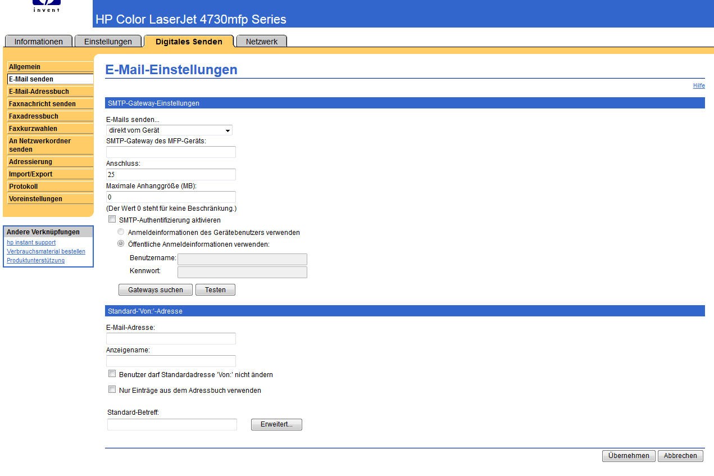Focus the Anzeigename field
The image size is (714, 476).
pyautogui.click(x=171, y=361)
